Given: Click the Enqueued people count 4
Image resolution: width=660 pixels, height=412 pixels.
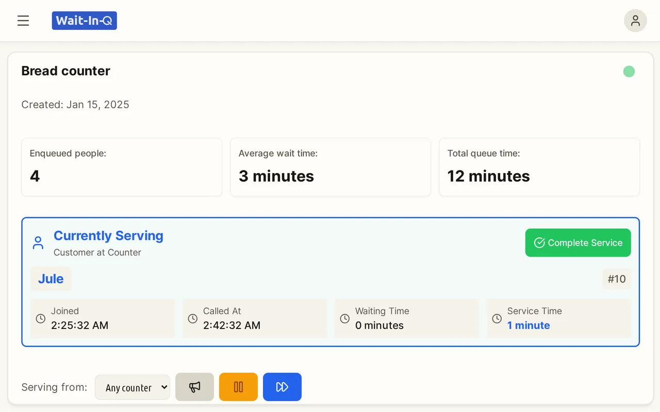Looking at the screenshot, I should tap(35, 176).
